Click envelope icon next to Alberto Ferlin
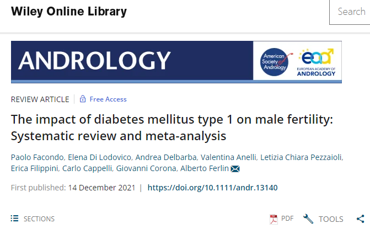 coord(235,168)
